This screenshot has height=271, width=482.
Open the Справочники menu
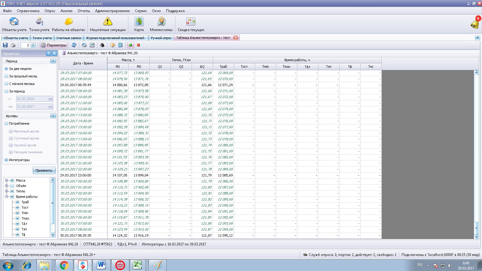pyautogui.click(x=28, y=11)
